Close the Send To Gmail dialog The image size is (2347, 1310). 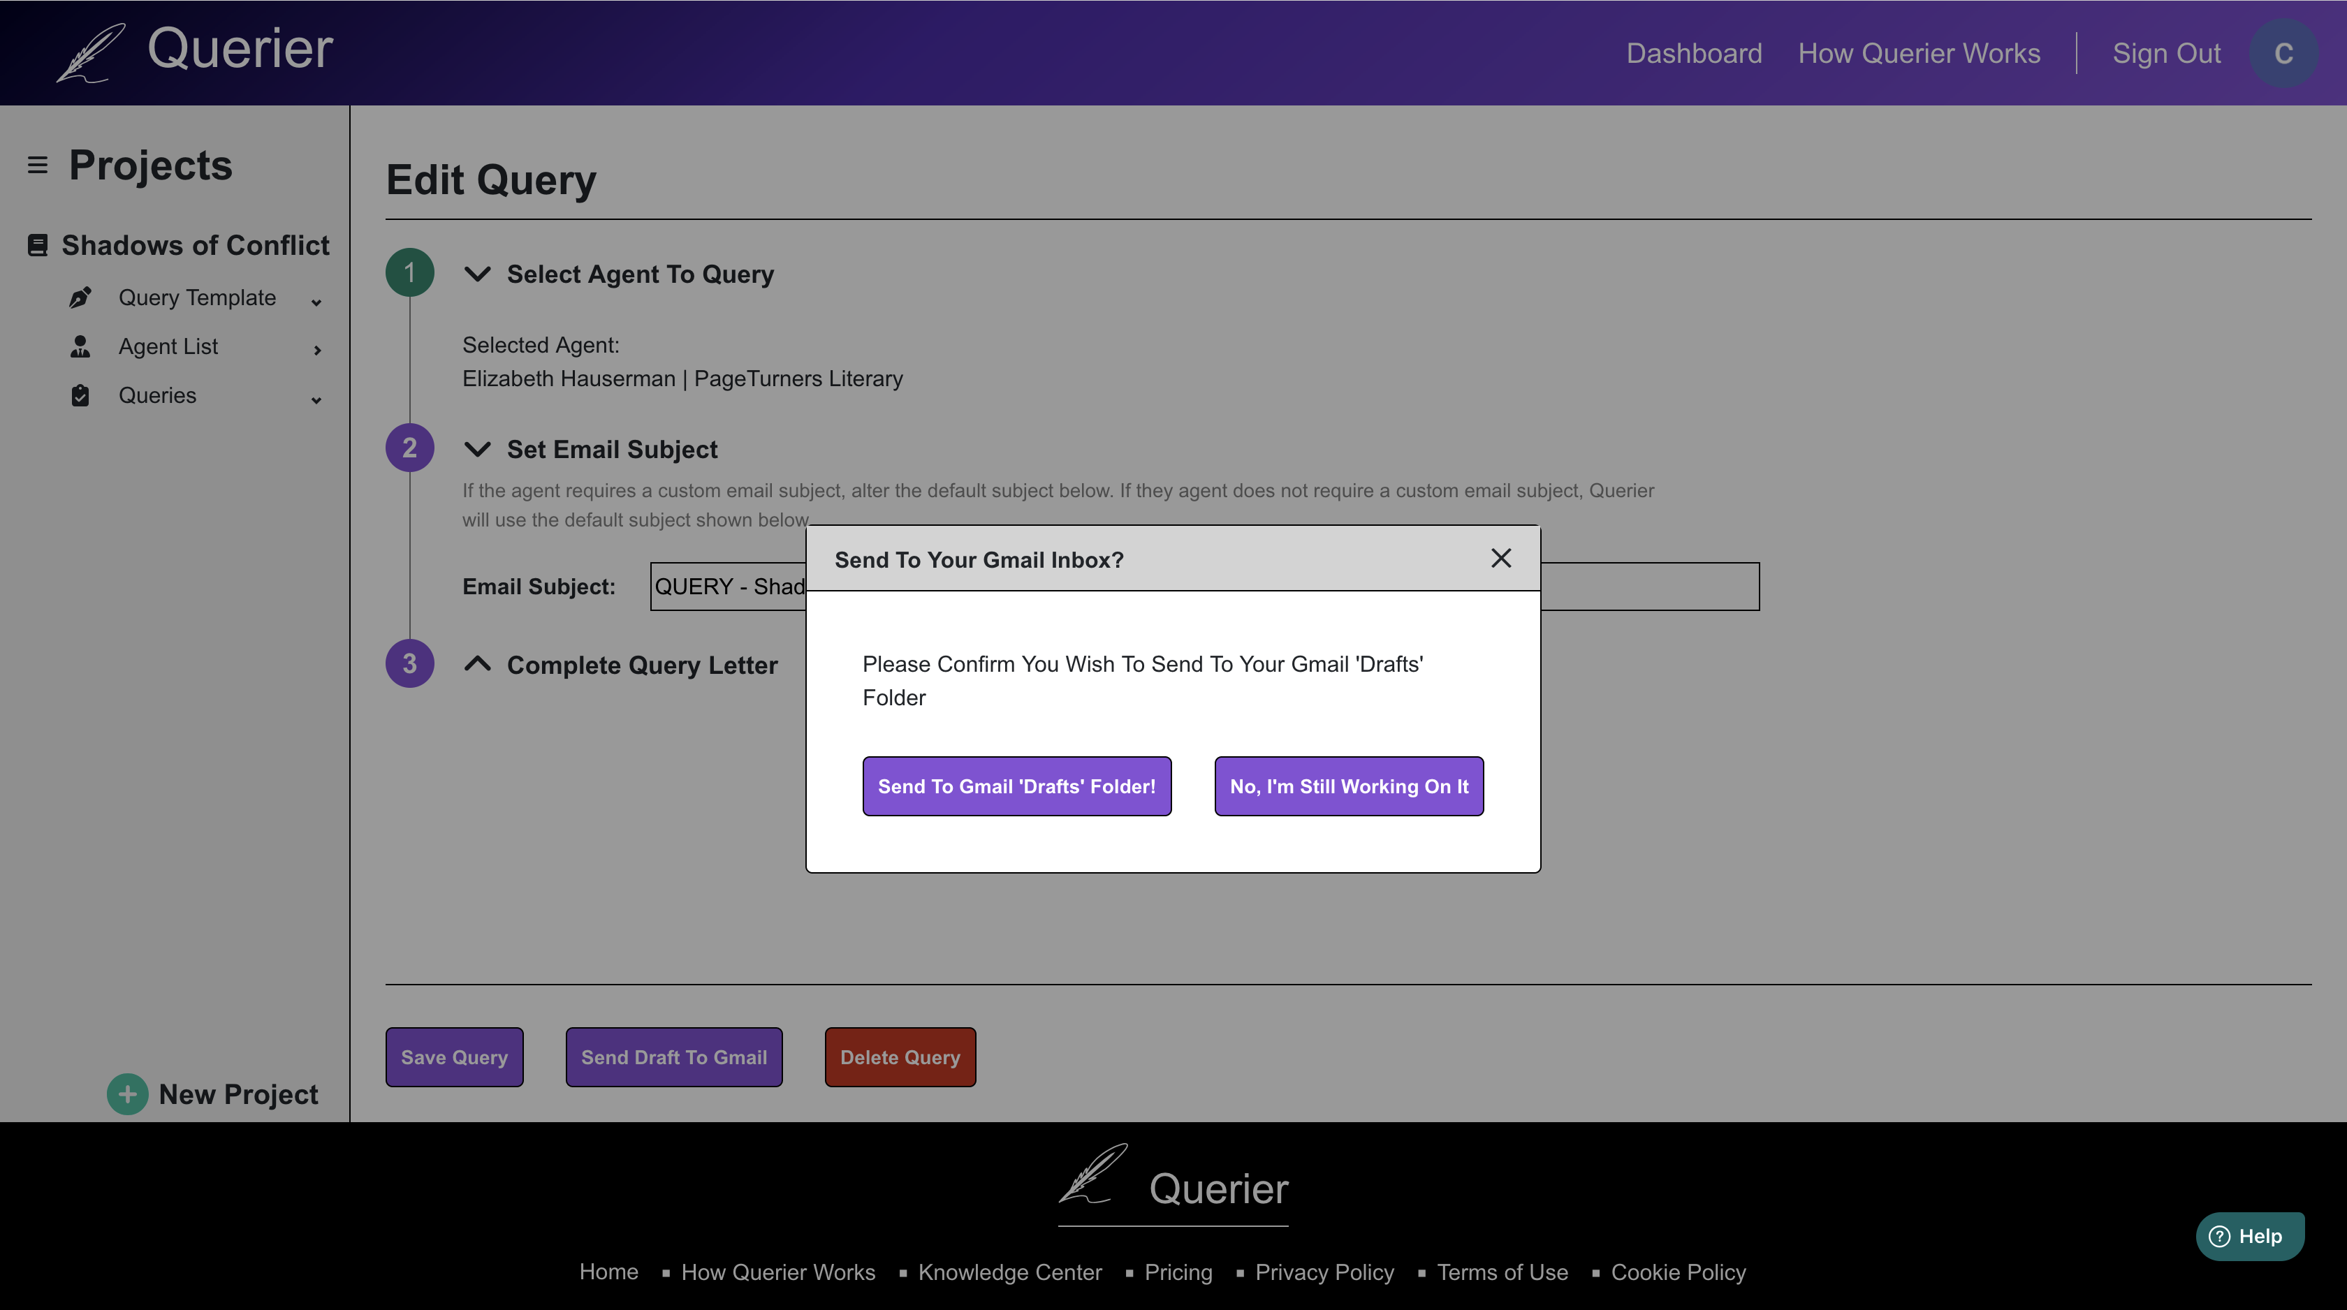pyautogui.click(x=1500, y=559)
